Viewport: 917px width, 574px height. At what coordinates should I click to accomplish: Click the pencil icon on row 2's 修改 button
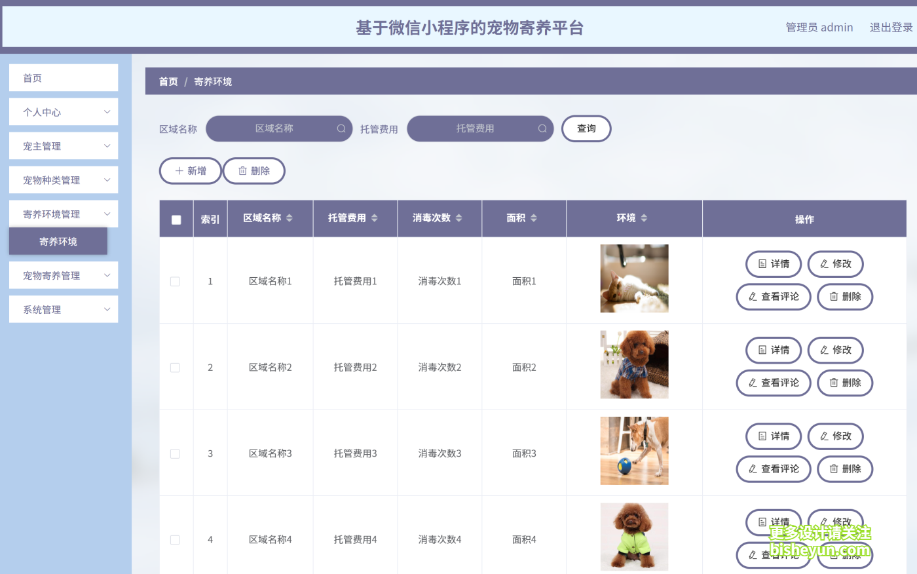(825, 350)
